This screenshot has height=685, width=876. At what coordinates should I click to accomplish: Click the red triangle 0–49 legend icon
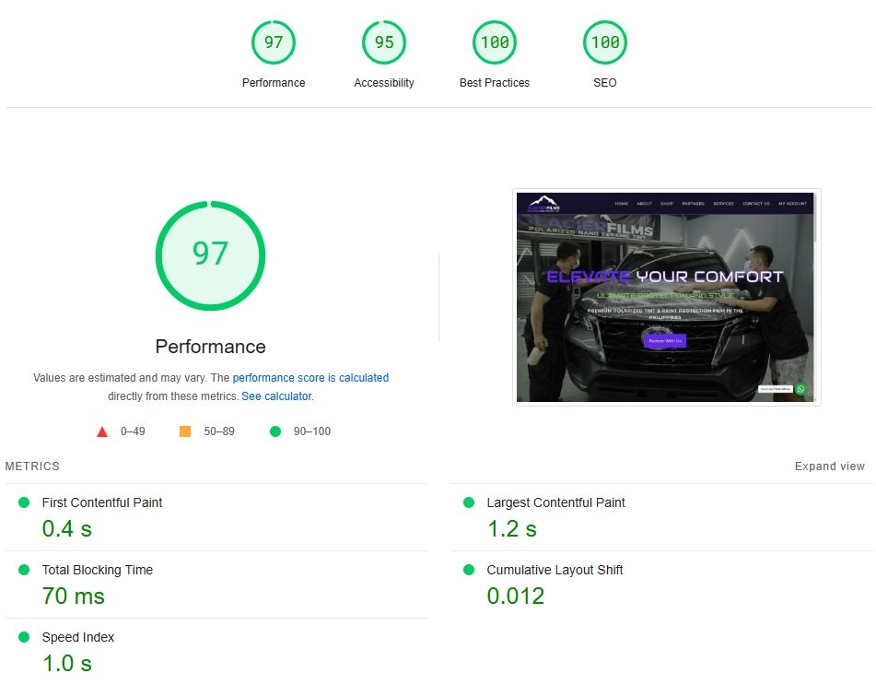pos(102,431)
